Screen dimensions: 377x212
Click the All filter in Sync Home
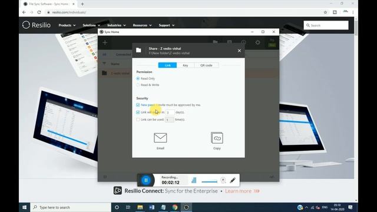pyautogui.click(x=104, y=55)
